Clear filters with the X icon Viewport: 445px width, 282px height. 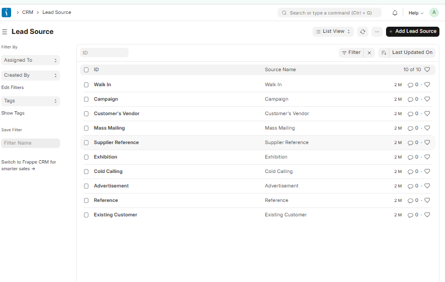(369, 52)
